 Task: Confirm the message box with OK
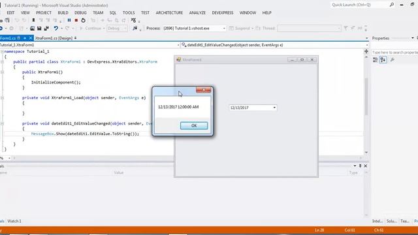pos(194,126)
